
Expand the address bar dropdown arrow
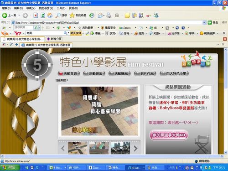click(x=204, y=23)
